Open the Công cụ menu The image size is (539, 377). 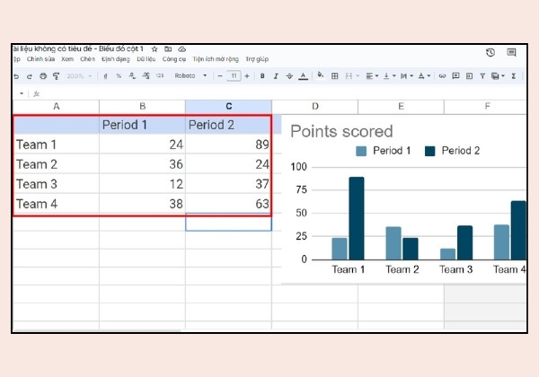click(x=174, y=59)
